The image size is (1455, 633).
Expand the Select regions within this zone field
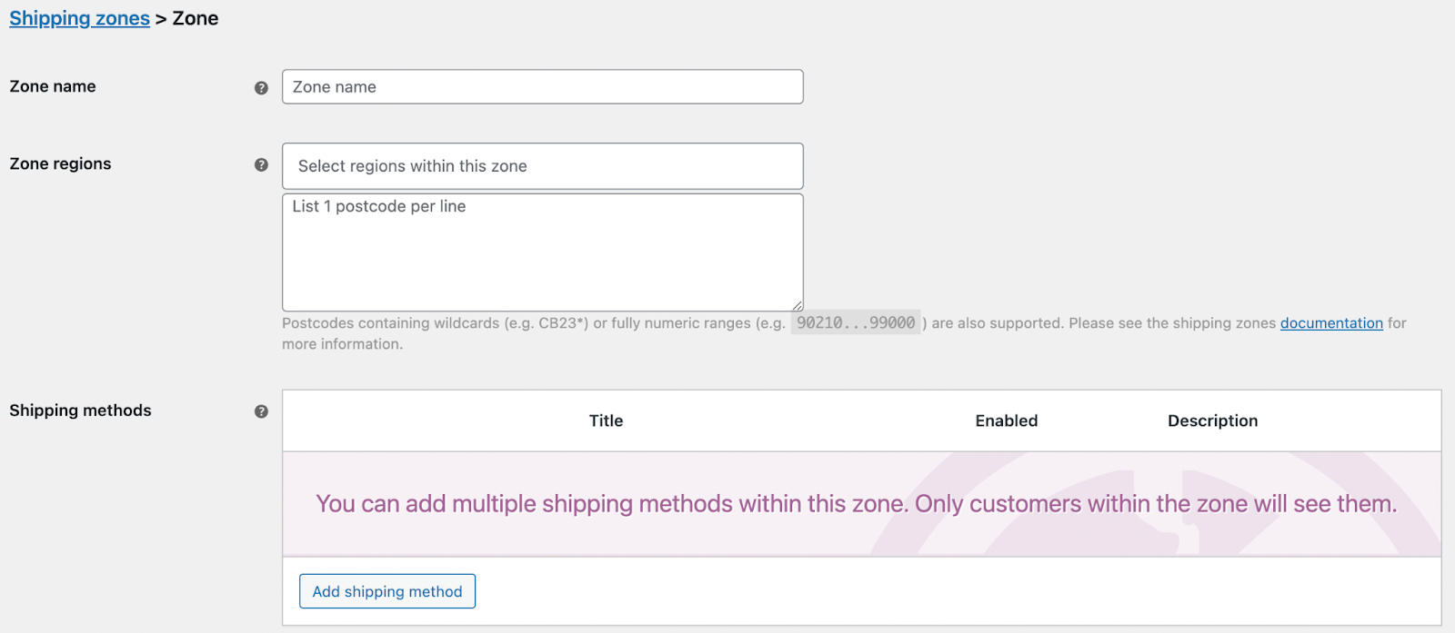pos(542,166)
